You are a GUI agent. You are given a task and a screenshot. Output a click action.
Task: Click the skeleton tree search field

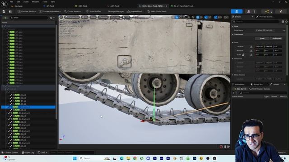click(29, 18)
